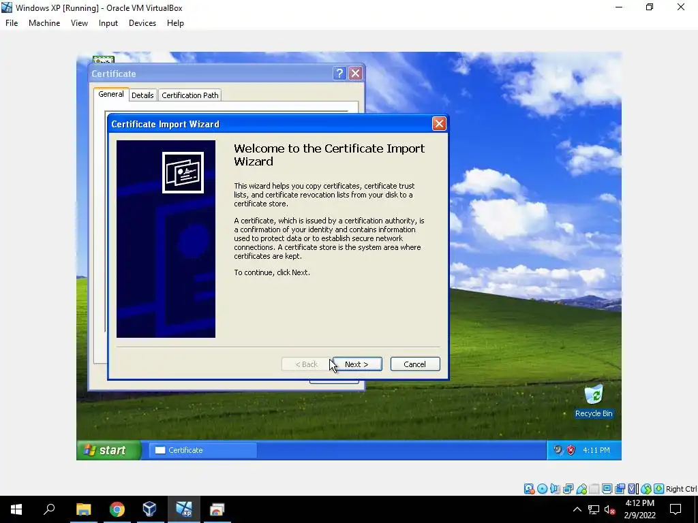Open the host clock showing 4:12 PM

coord(639,509)
